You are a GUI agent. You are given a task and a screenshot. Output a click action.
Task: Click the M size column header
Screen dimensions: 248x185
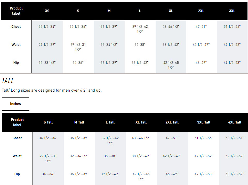point(109,11)
